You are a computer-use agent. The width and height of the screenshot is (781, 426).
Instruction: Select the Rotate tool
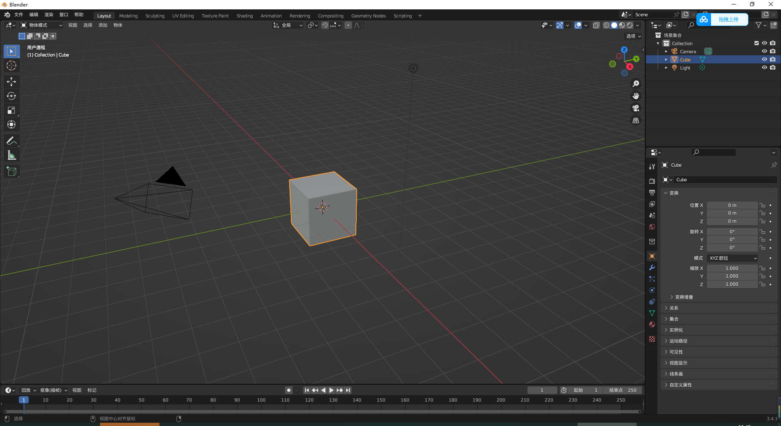pos(11,96)
